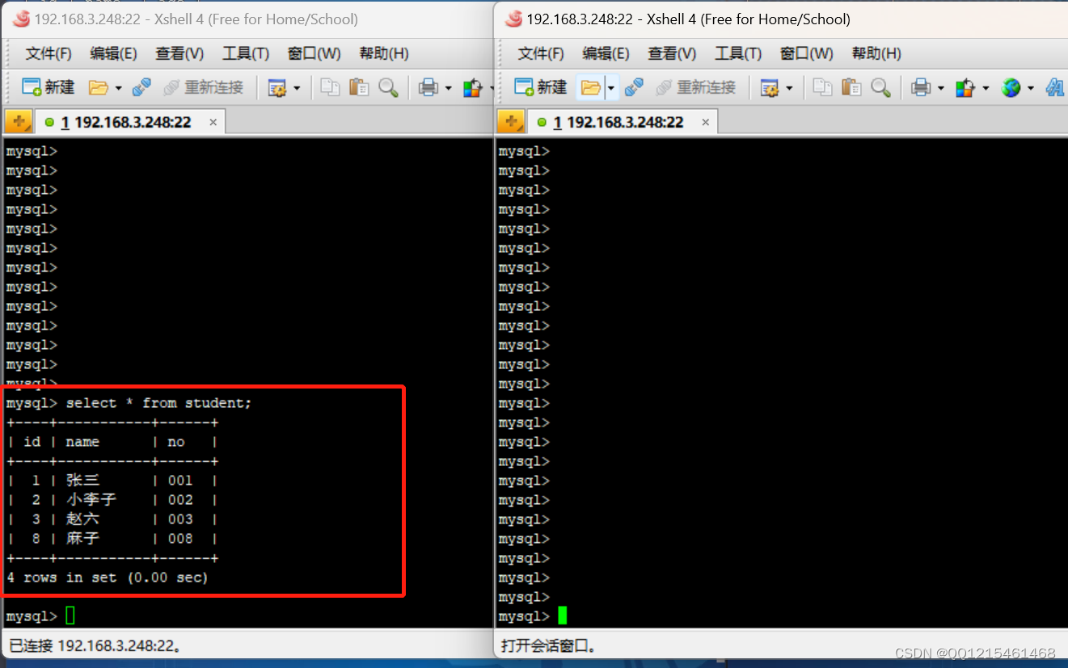This screenshot has height=668, width=1068.
Task: Click status text '已连接 192.168.3.248:22。'
Action: tap(95, 646)
